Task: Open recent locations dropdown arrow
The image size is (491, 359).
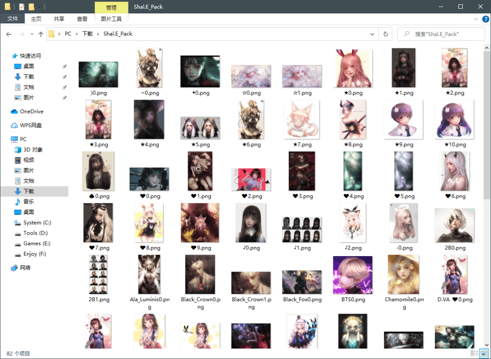Action: [32, 34]
